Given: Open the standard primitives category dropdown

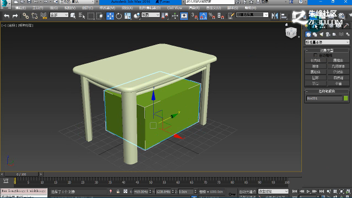Looking at the screenshot, I should (x=327, y=42).
